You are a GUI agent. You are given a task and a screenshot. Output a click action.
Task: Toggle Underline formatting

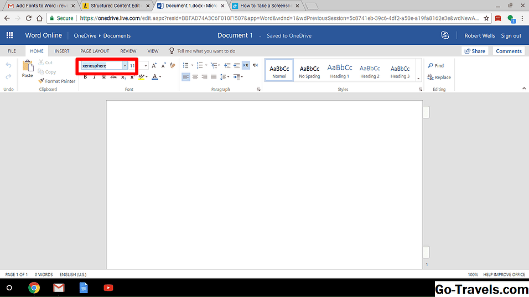pyautogui.click(x=103, y=77)
